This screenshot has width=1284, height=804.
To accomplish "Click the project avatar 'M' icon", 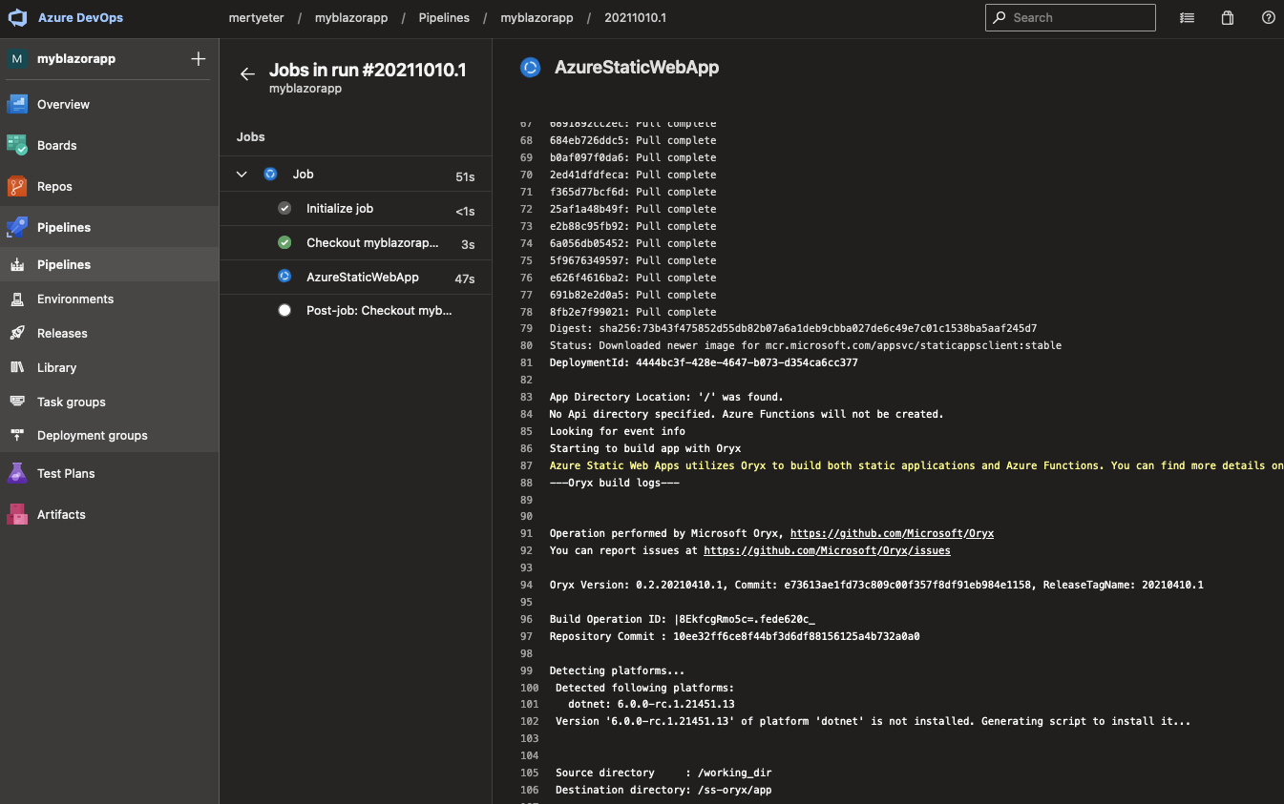I will click(x=17, y=58).
